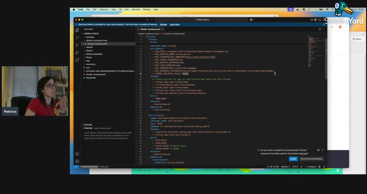The height and width of the screenshot is (194, 367).
Task: Open the Terminal menu
Action: [x=136, y=9]
